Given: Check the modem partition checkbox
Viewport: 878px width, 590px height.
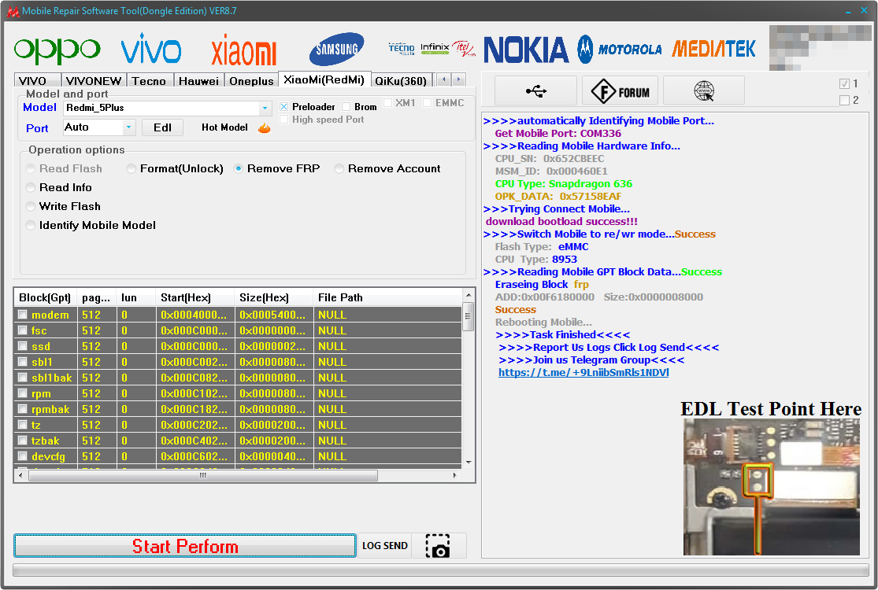Looking at the screenshot, I should click(22, 315).
